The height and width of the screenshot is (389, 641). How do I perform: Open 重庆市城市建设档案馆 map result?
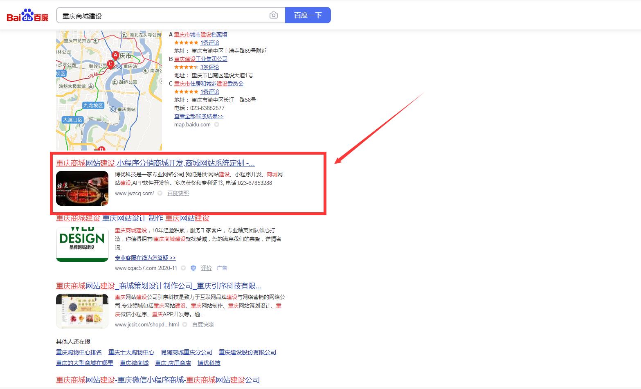click(200, 34)
